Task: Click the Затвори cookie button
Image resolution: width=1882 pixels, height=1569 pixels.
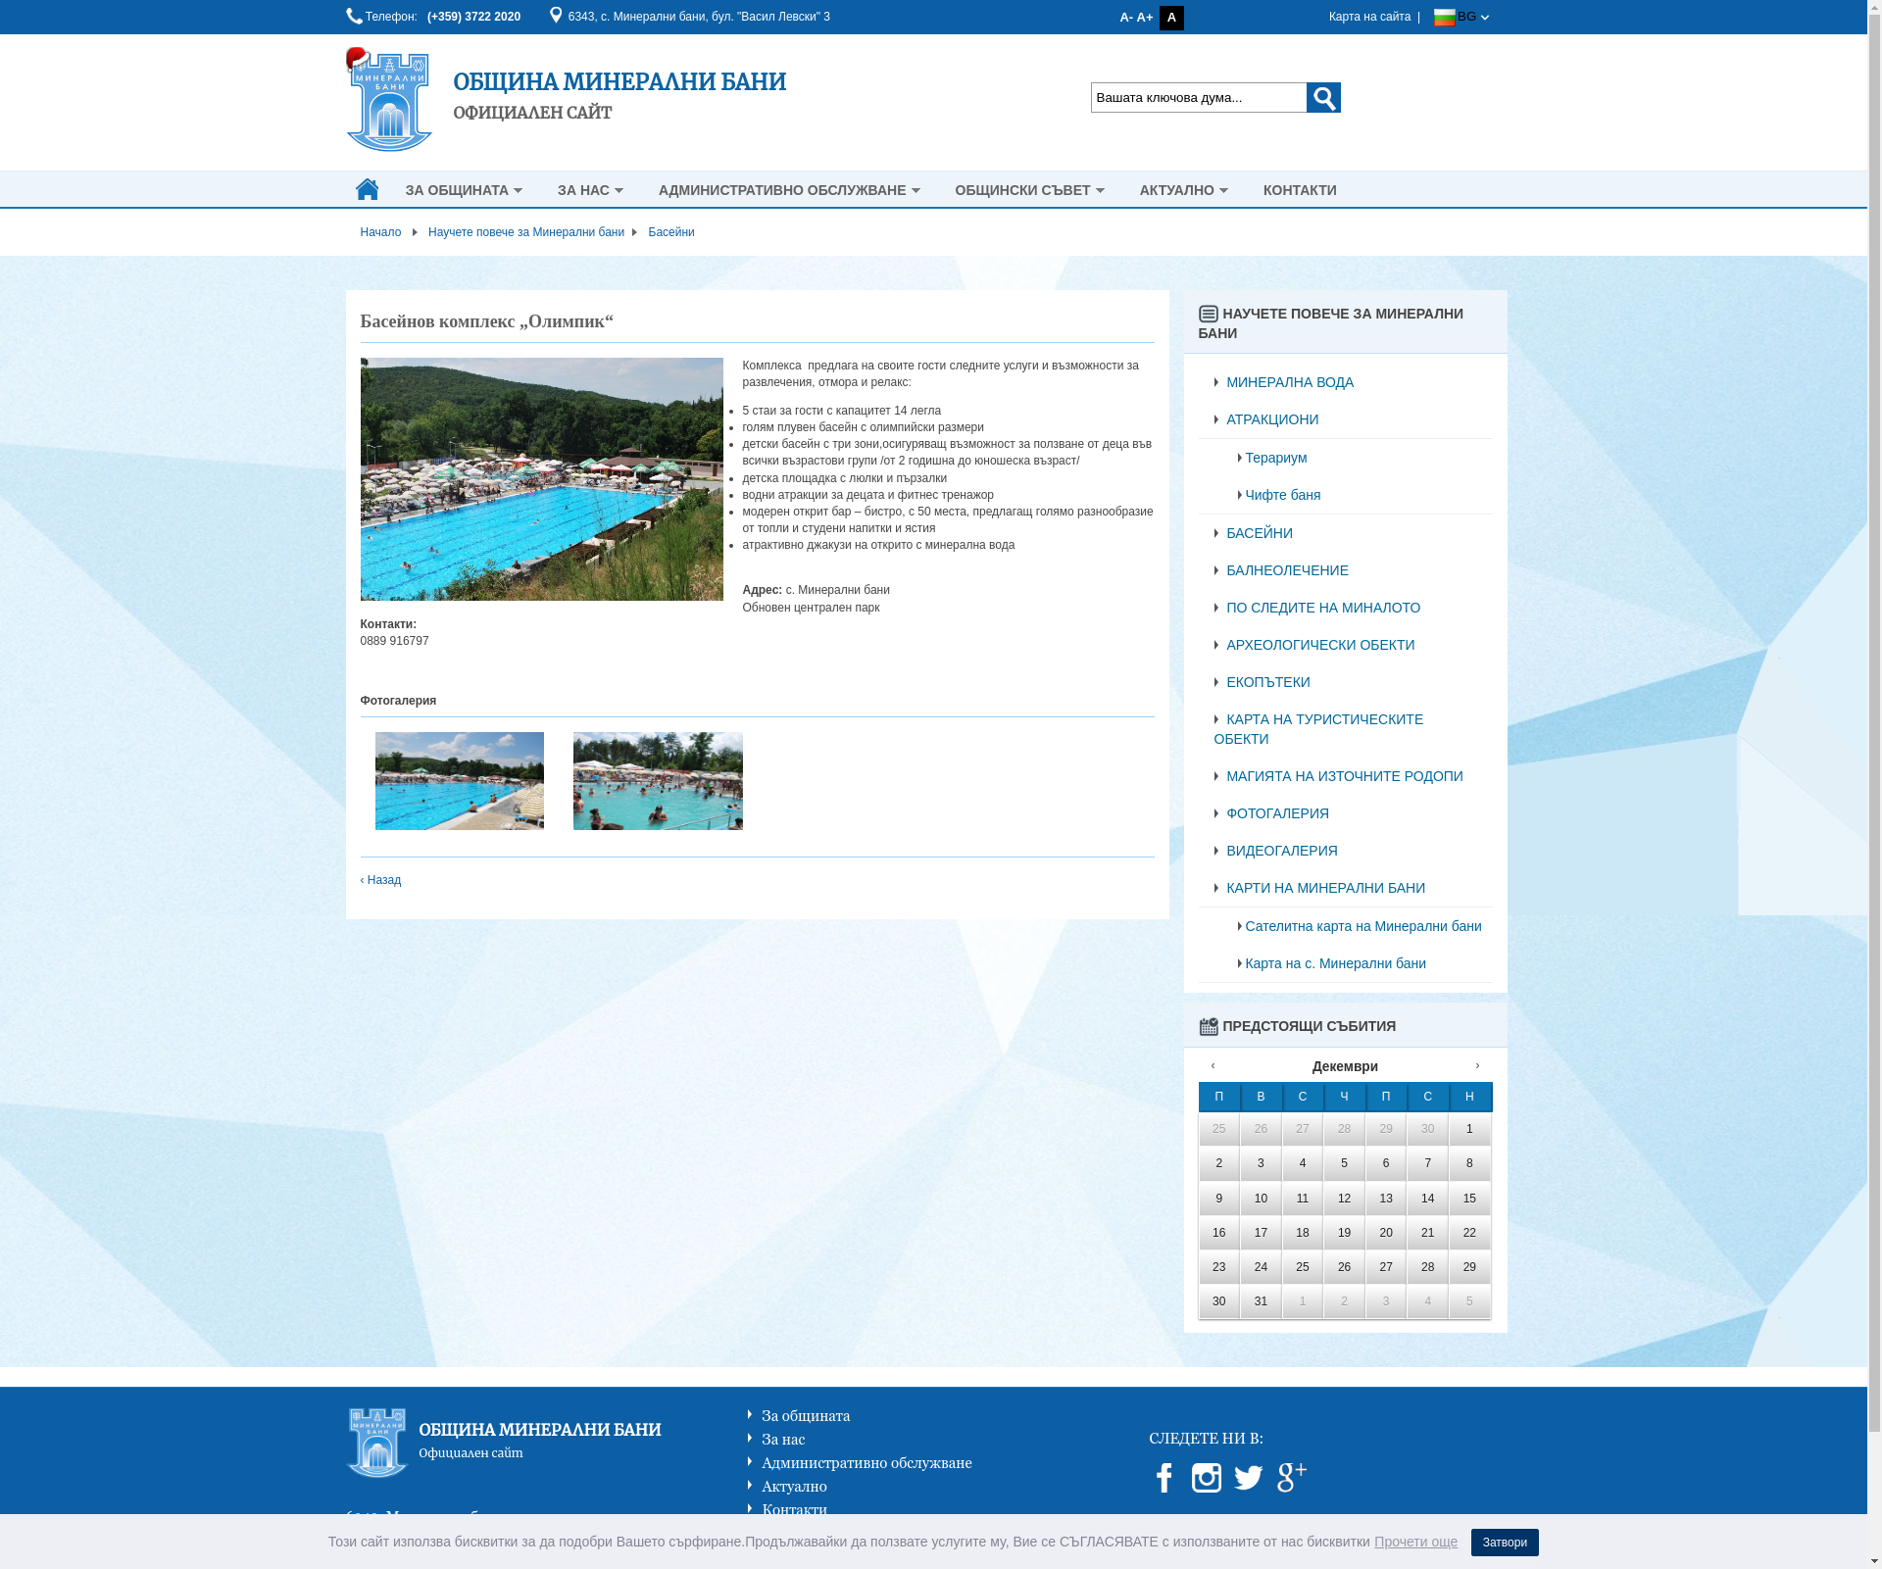Action: 1504,1543
